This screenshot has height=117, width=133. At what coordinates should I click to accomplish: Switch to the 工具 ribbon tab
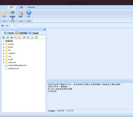pyautogui.click(x=21, y=7)
